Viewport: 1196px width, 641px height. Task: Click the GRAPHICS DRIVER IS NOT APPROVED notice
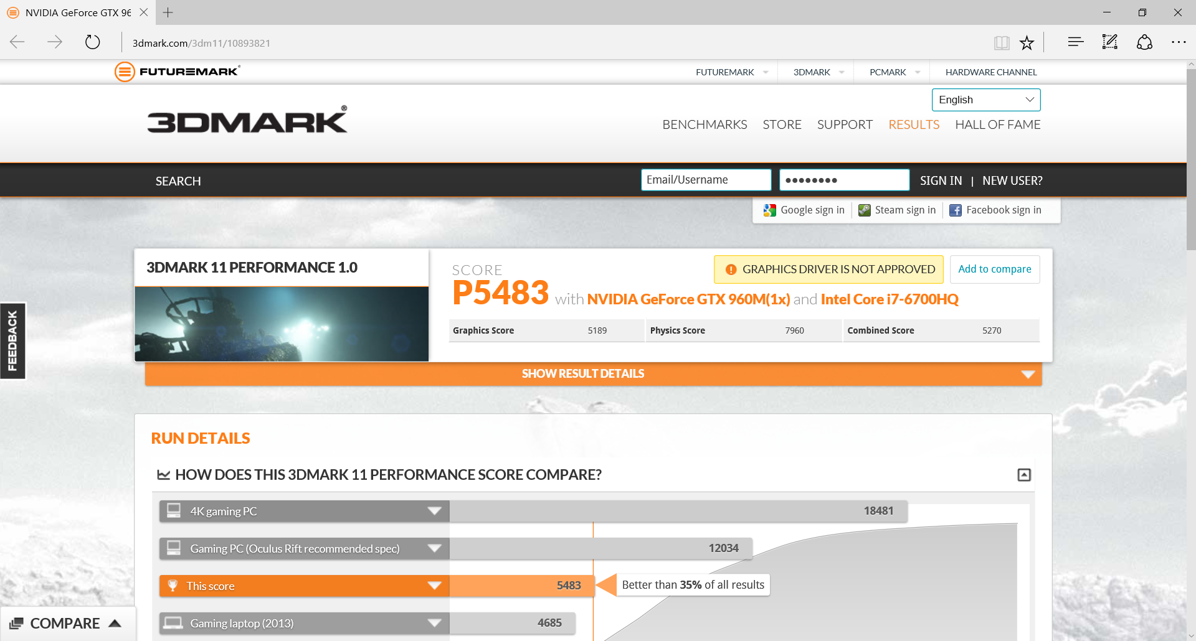pyautogui.click(x=828, y=269)
